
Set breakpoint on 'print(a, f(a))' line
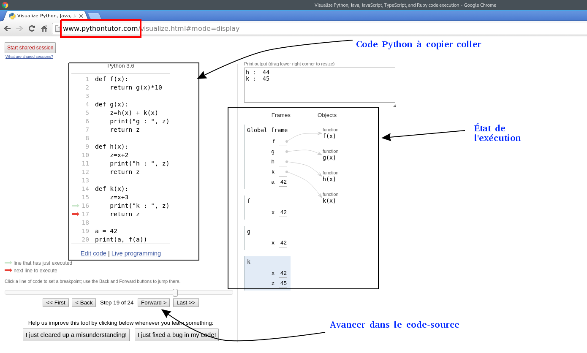(121, 239)
